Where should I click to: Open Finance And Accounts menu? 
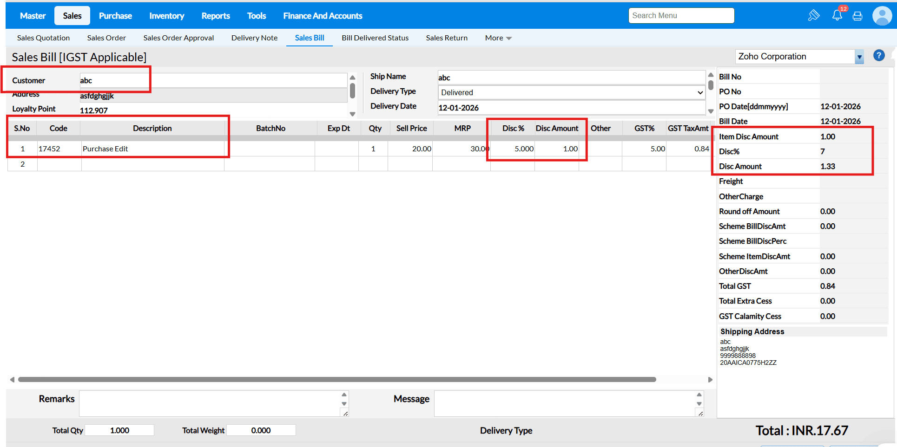tap(323, 16)
